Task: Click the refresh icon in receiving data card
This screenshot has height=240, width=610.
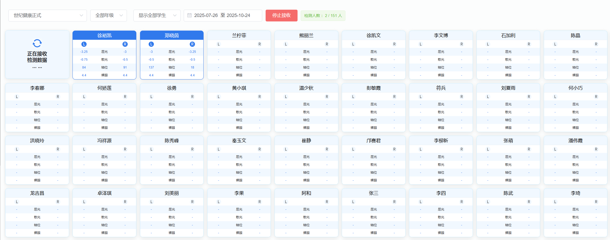Action: (37, 43)
